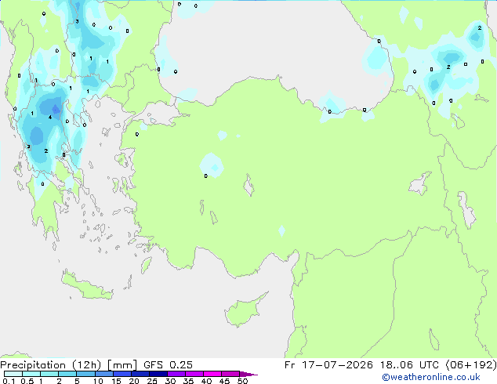The image size is (497, 384).
Task: Click the 40–45 mm magenta legend swatch
Action: [x=212, y=374]
